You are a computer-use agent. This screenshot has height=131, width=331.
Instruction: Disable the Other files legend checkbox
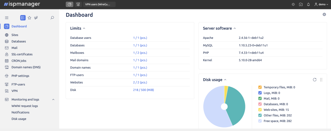[260, 115]
